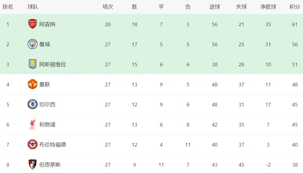Image resolution: width=303 pixels, height=173 pixels.
Task: Select the 场次 column header
Action: [108, 7]
